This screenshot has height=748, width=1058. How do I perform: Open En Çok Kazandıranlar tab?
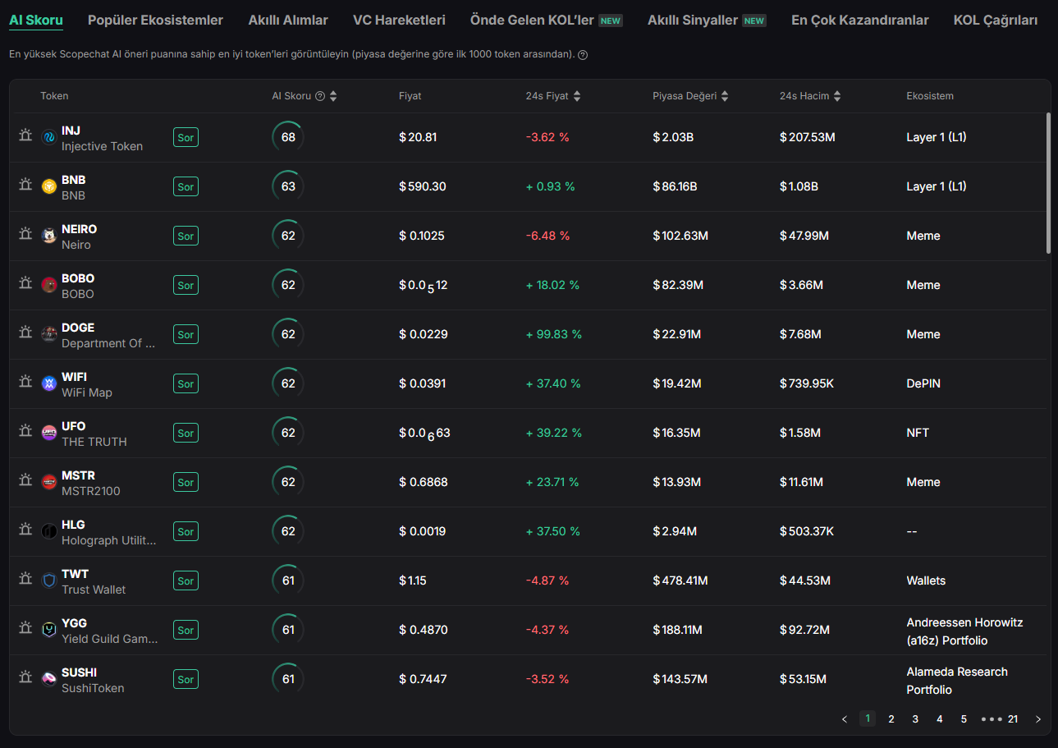coord(860,20)
